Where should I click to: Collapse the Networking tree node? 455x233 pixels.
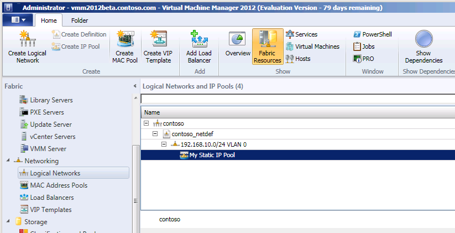[8, 160]
